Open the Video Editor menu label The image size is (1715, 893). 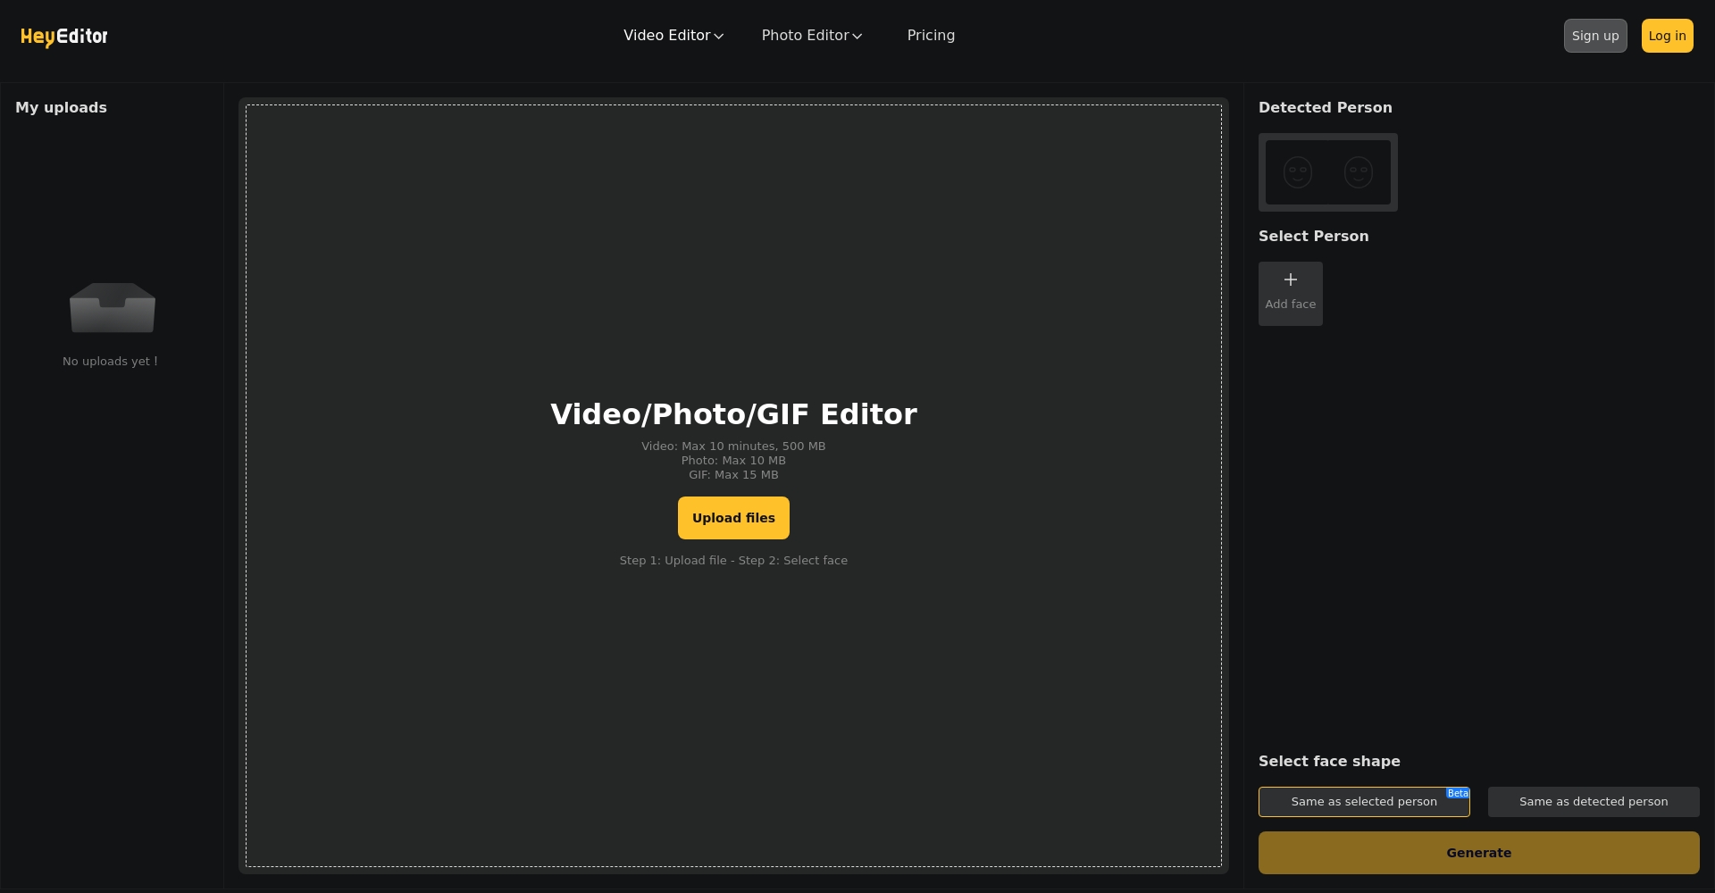coord(666,36)
